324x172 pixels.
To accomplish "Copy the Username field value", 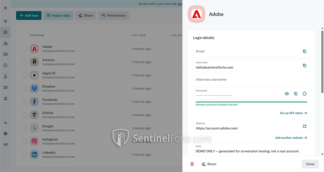I will click(305, 66).
